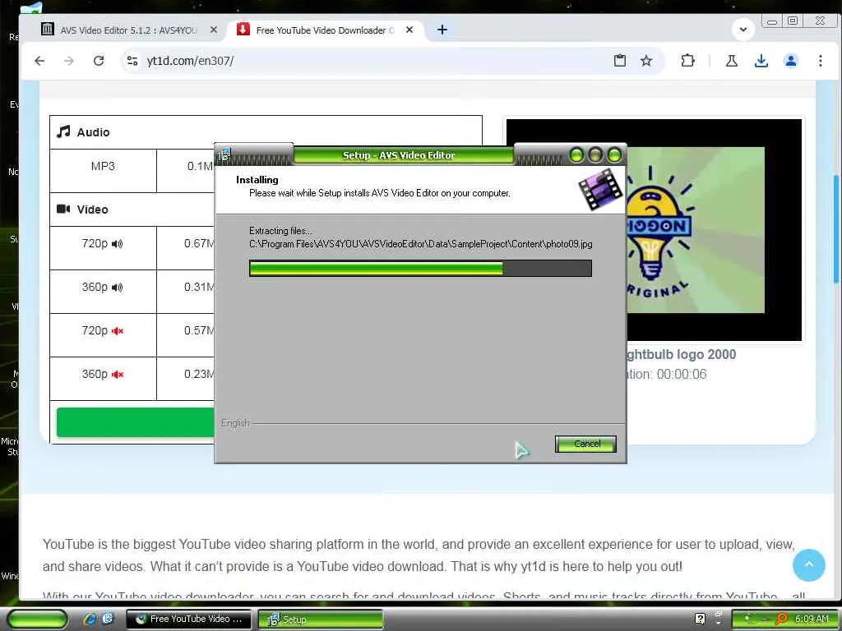Click the clipboard icon in address bar
This screenshot has width=842, height=631.
[x=620, y=61]
